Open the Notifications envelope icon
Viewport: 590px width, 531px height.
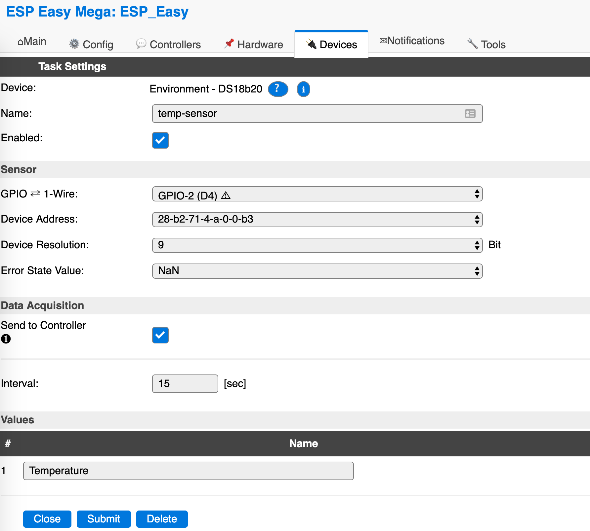pos(383,40)
